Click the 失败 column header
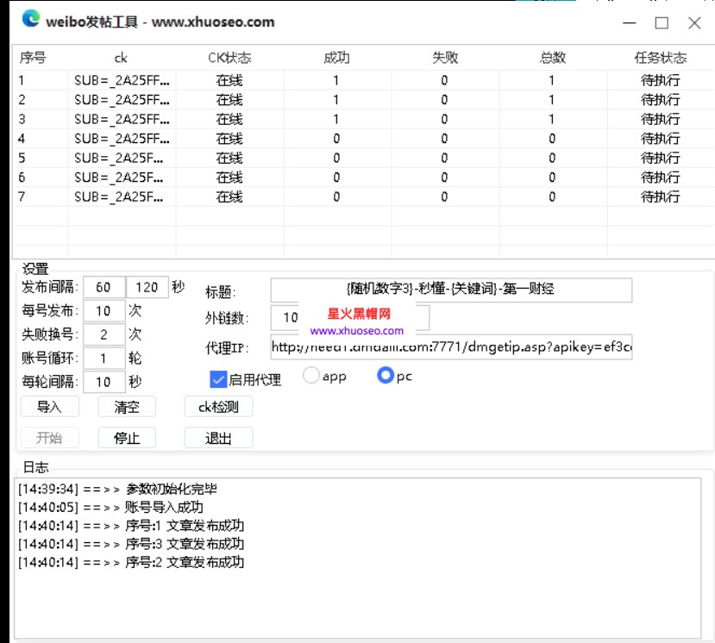Viewport: 715px width, 643px height. (x=444, y=58)
